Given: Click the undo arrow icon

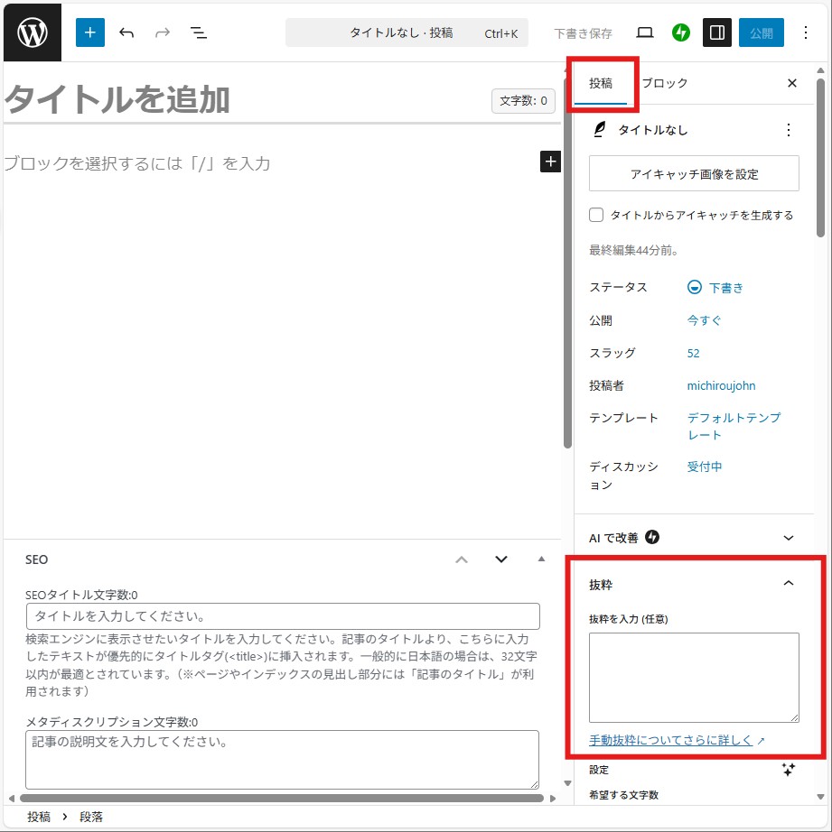Looking at the screenshot, I should pyautogui.click(x=126, y=32).
